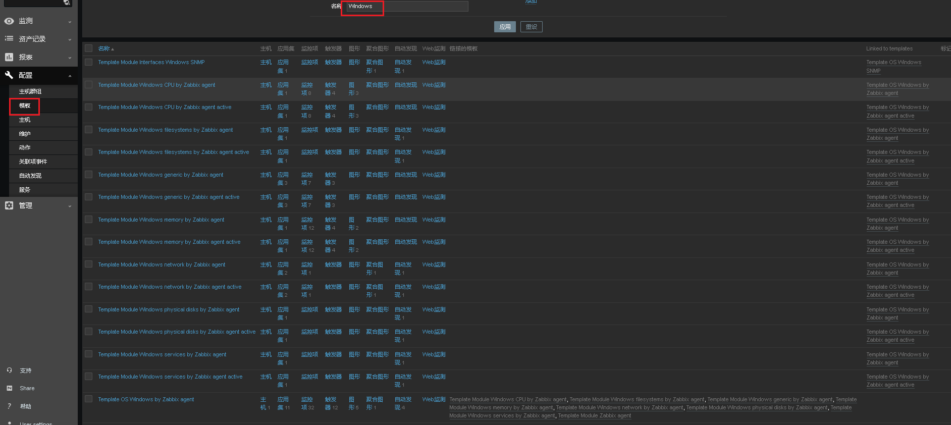Select checkbox for Template Module Windows CPU by Zabbix agent
951x425 pixels.
(x=89, y=85)
